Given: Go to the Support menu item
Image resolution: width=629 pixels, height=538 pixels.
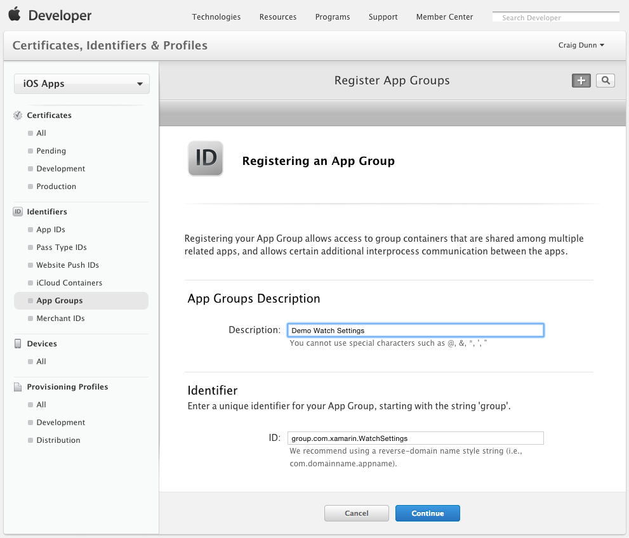Looking at the screenshot, I should (383, 17).
